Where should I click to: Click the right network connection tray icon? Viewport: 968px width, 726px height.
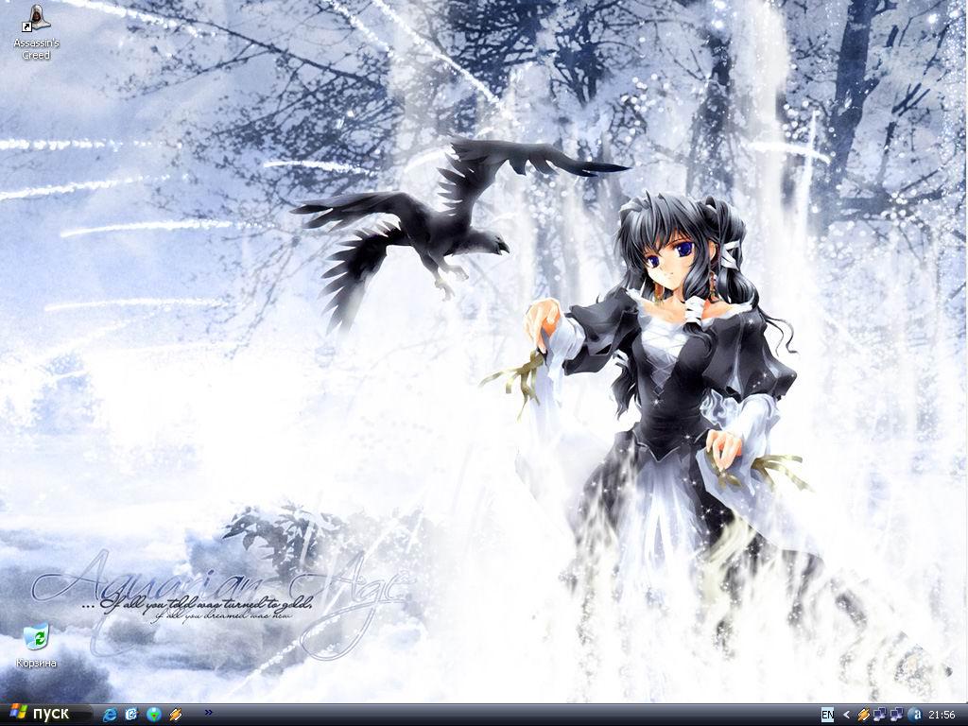tap(897, 715)
